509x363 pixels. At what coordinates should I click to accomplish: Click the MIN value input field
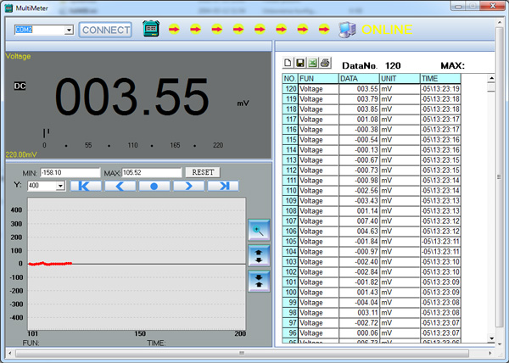[70, 172]
